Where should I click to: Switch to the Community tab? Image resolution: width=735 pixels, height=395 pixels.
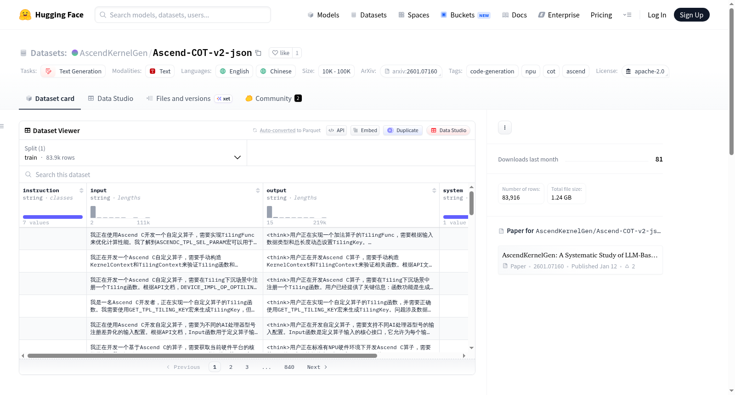click(x=273, y=98)
